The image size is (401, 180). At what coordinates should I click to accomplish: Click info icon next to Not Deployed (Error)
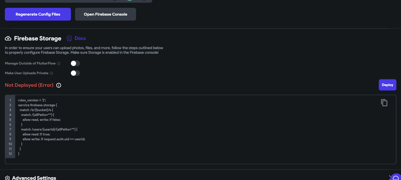59,85
